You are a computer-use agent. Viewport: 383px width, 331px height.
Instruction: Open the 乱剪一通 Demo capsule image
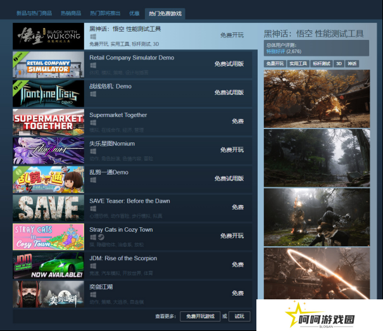[48, 179]
